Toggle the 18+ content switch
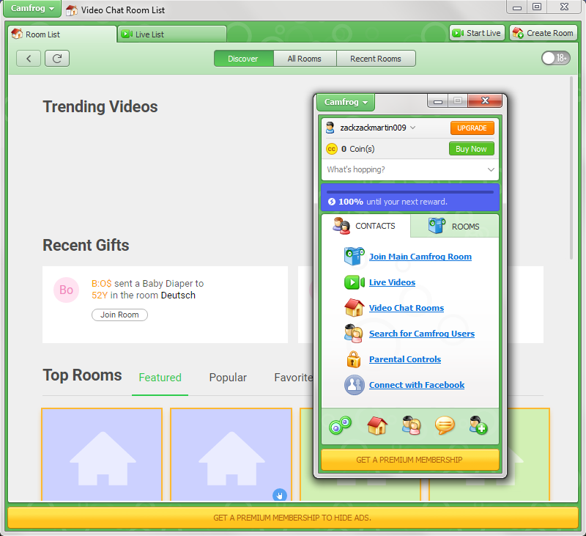The height and width of the screenshot is (536, 586). click(555, 58)
